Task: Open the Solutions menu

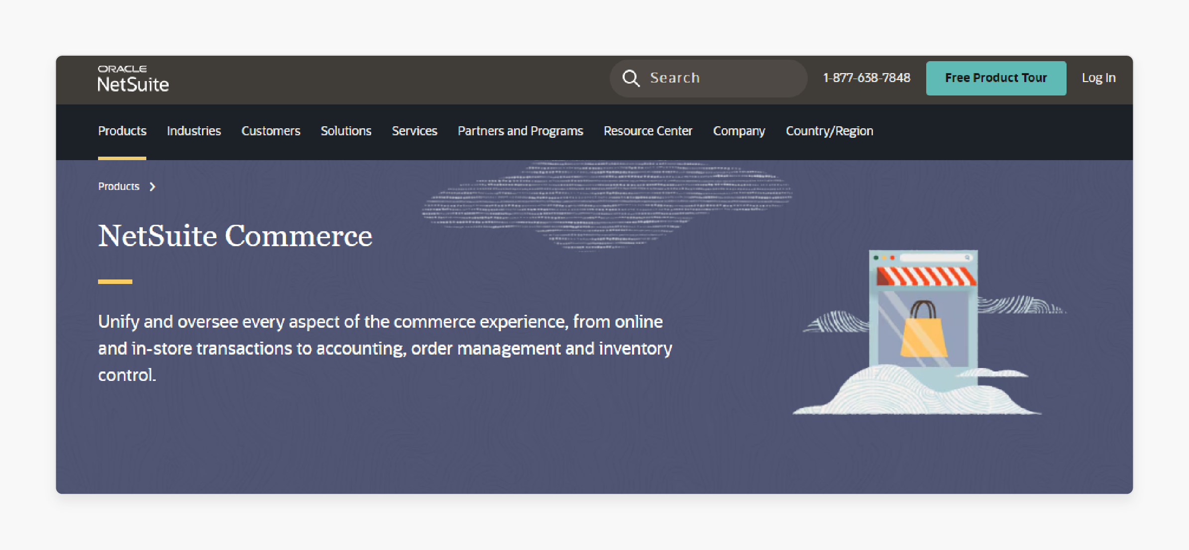Action: (x=346, y=131)
